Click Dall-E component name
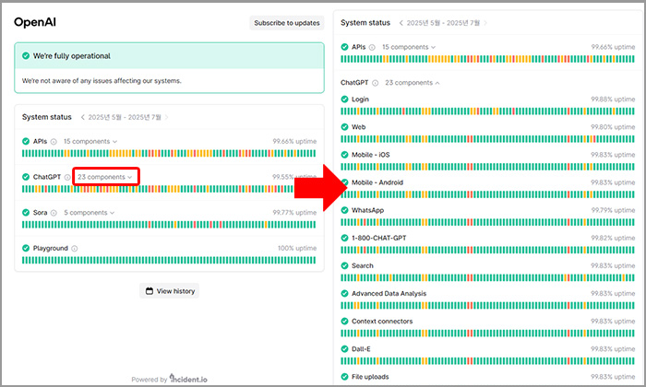Viewport: 646px width, 387px height. 361,348
